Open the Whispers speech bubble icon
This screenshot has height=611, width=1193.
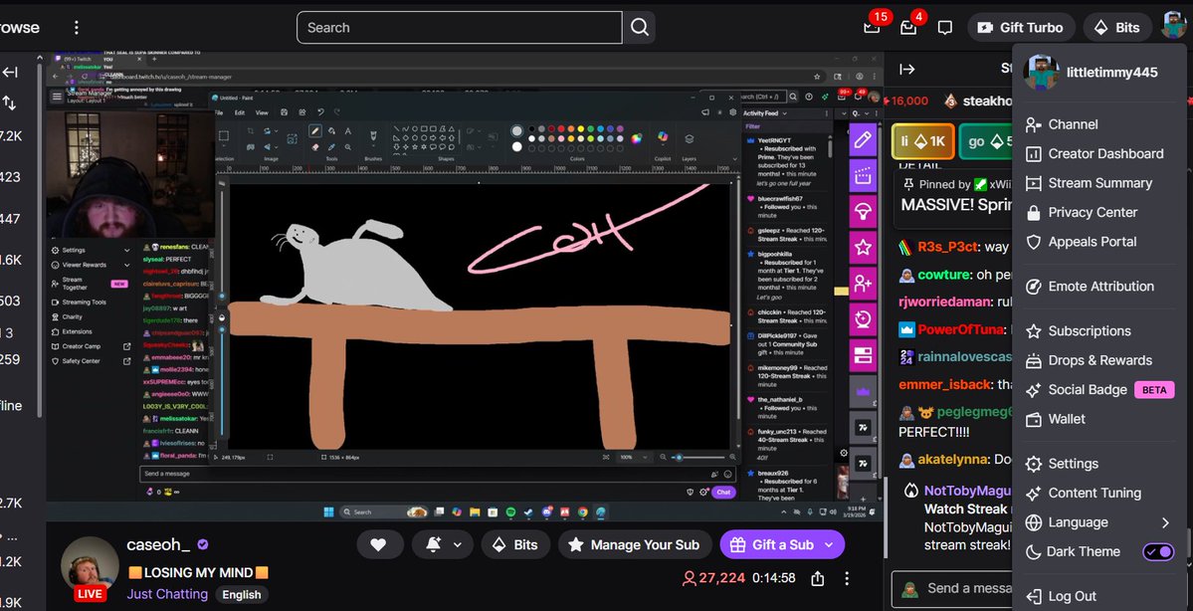click(x=945, y=28)
